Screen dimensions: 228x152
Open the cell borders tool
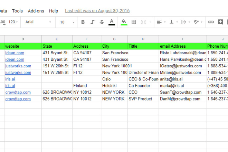coord(134,22)
